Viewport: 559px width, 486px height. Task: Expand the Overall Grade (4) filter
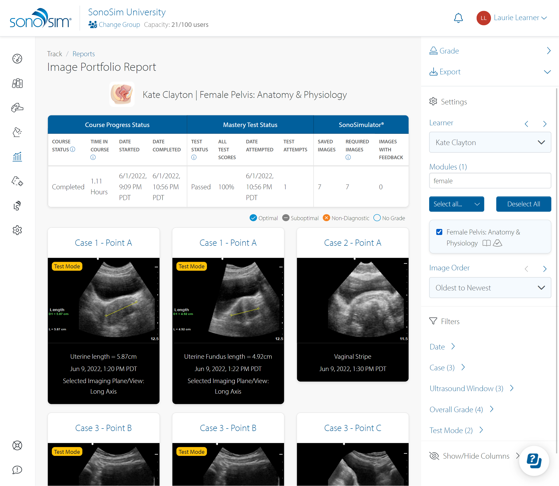click(x=461, y=409)
